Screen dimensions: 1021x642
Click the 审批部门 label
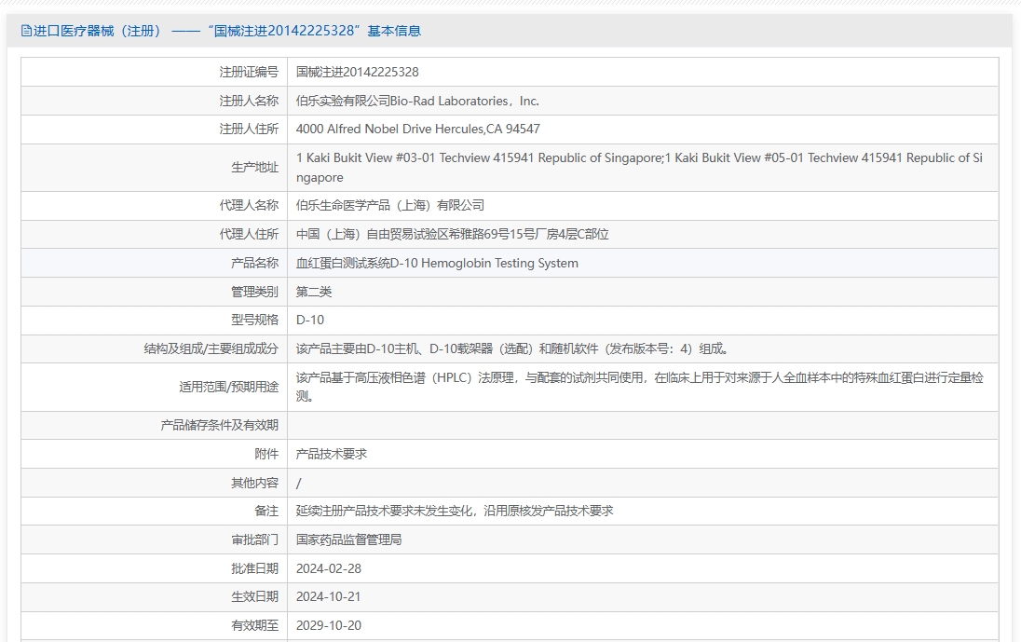(254, 540)
